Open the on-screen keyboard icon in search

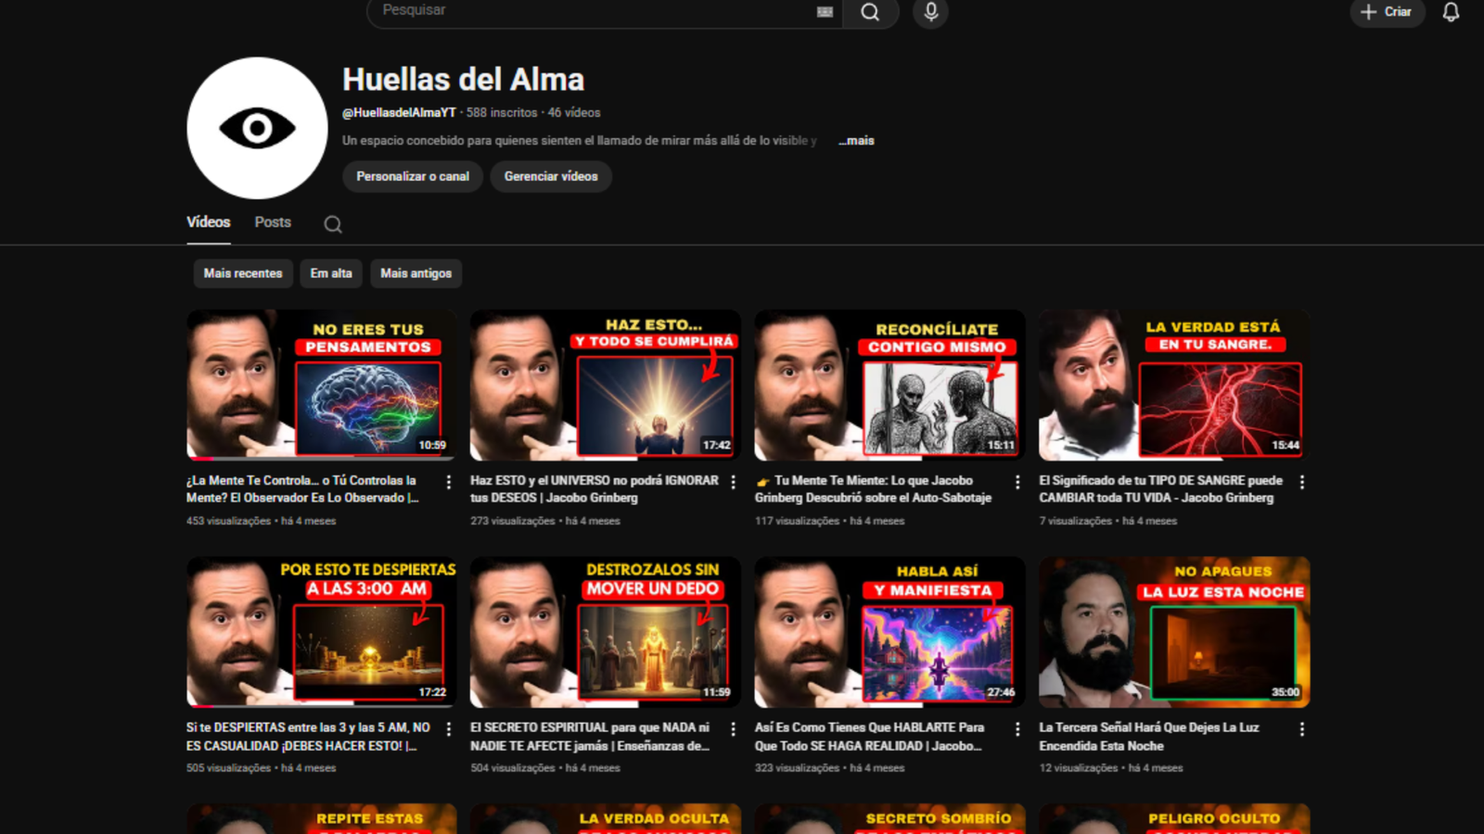825,12
